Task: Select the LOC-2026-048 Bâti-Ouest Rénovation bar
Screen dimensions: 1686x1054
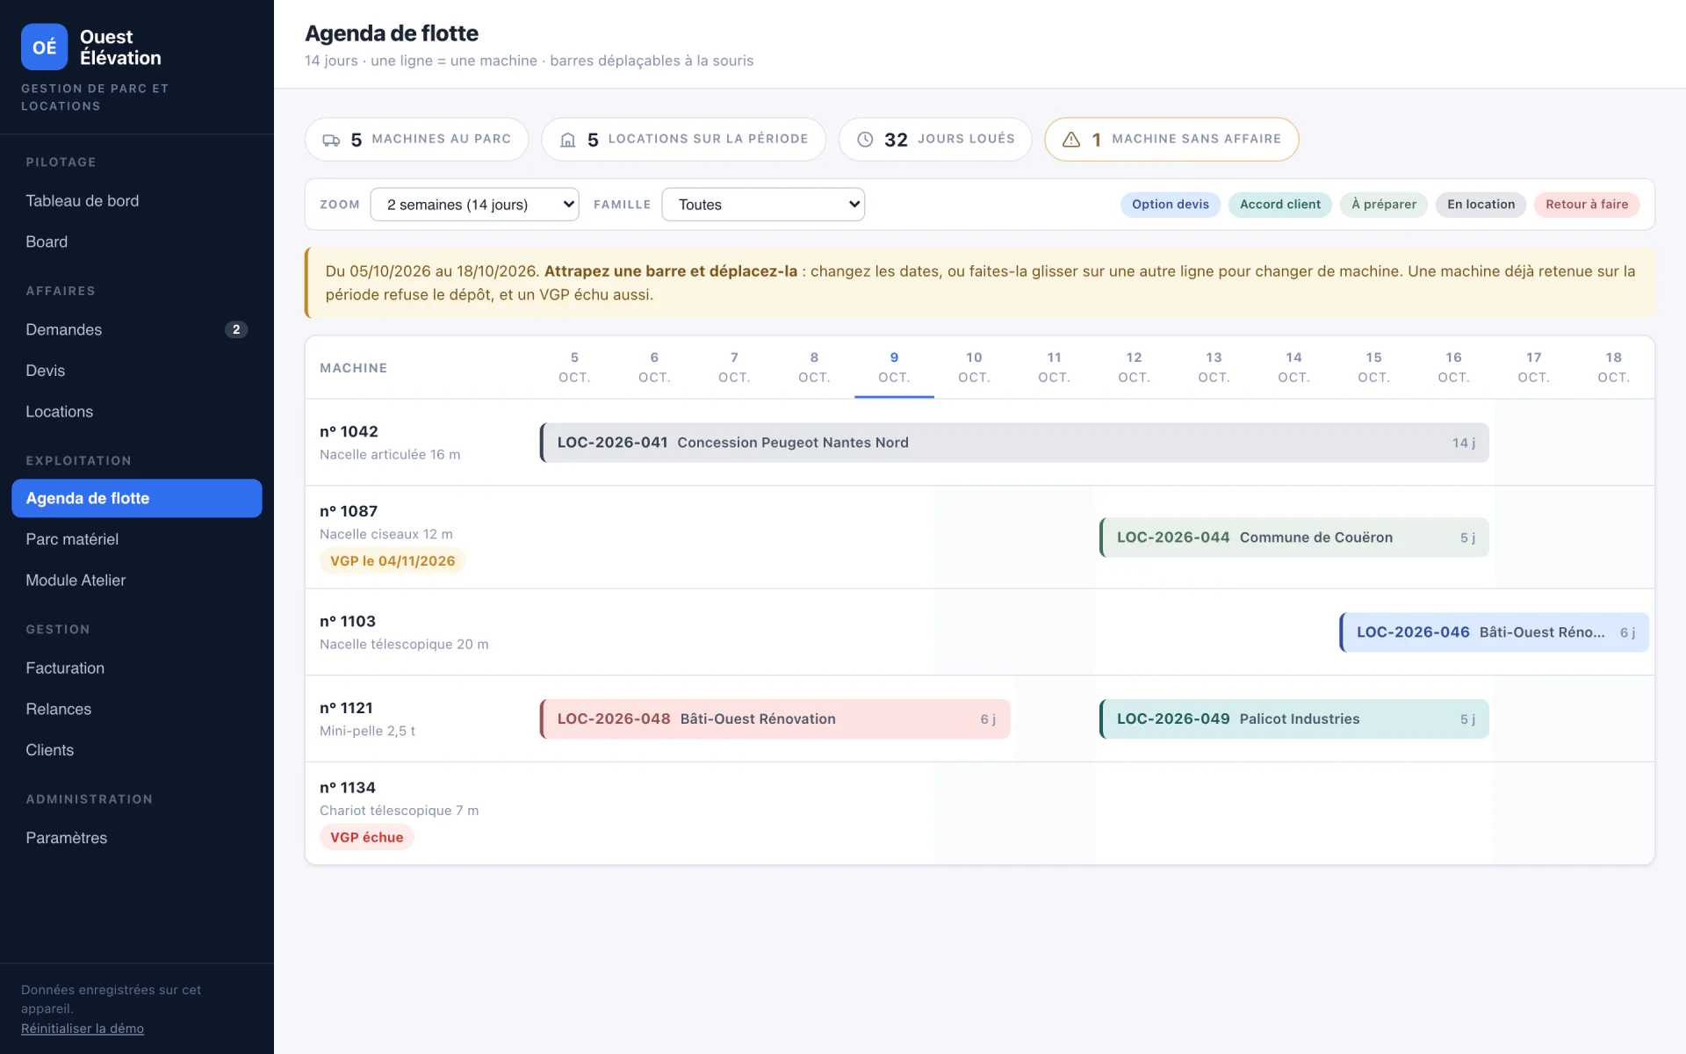Action: [x=775, y=719]
